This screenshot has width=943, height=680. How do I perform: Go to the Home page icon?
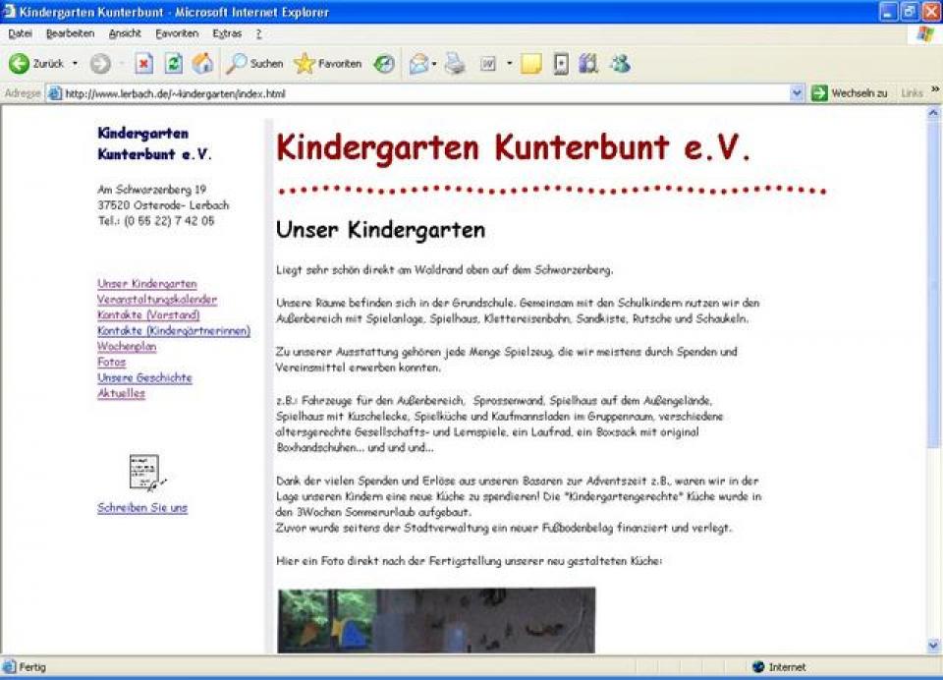tap(202, 64)
